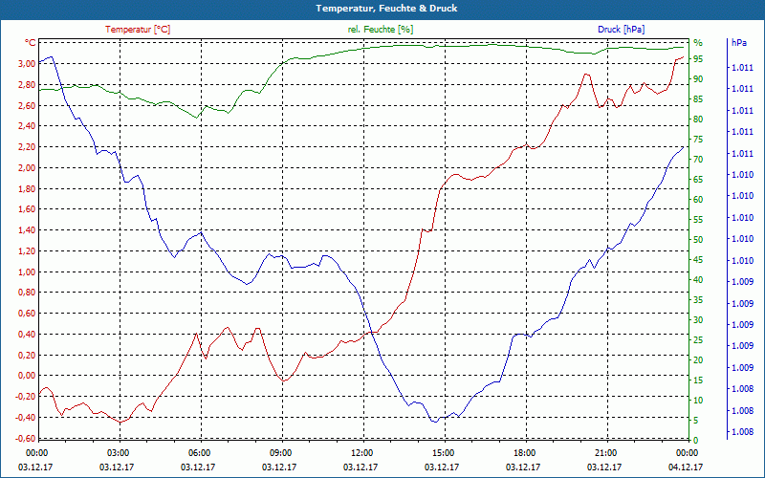Image resolution: width=765 pixels, height=478 pixels.
Task: Click the '2,20' temperature axis value
Action: 27,147
